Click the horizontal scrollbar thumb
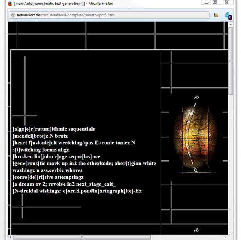This screenshot has height=240, width=241. 82,237
